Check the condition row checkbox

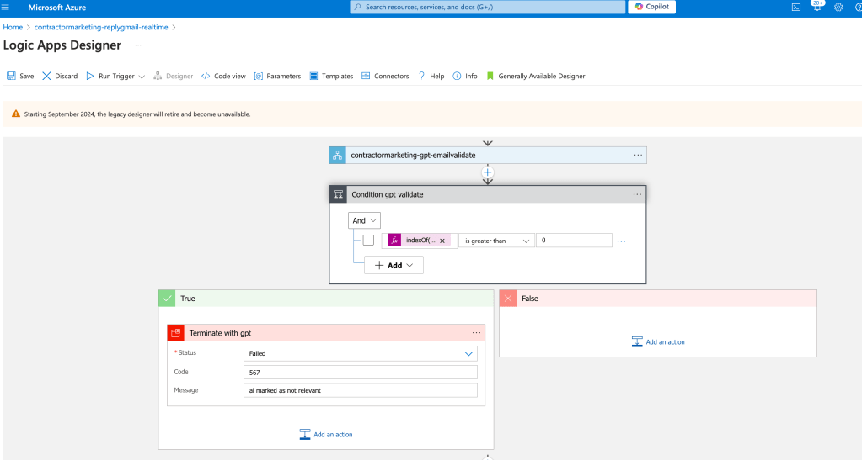368,240
